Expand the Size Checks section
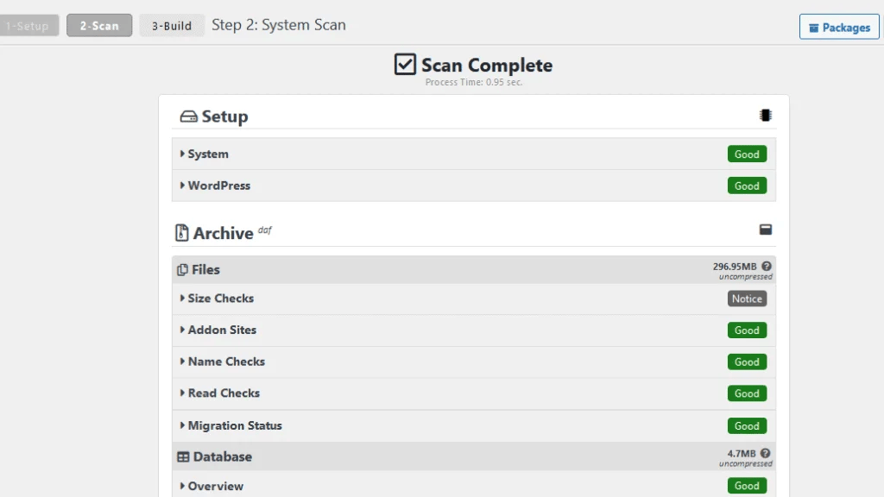This screenshot has width=884, height=497. [x=221, y=299]
